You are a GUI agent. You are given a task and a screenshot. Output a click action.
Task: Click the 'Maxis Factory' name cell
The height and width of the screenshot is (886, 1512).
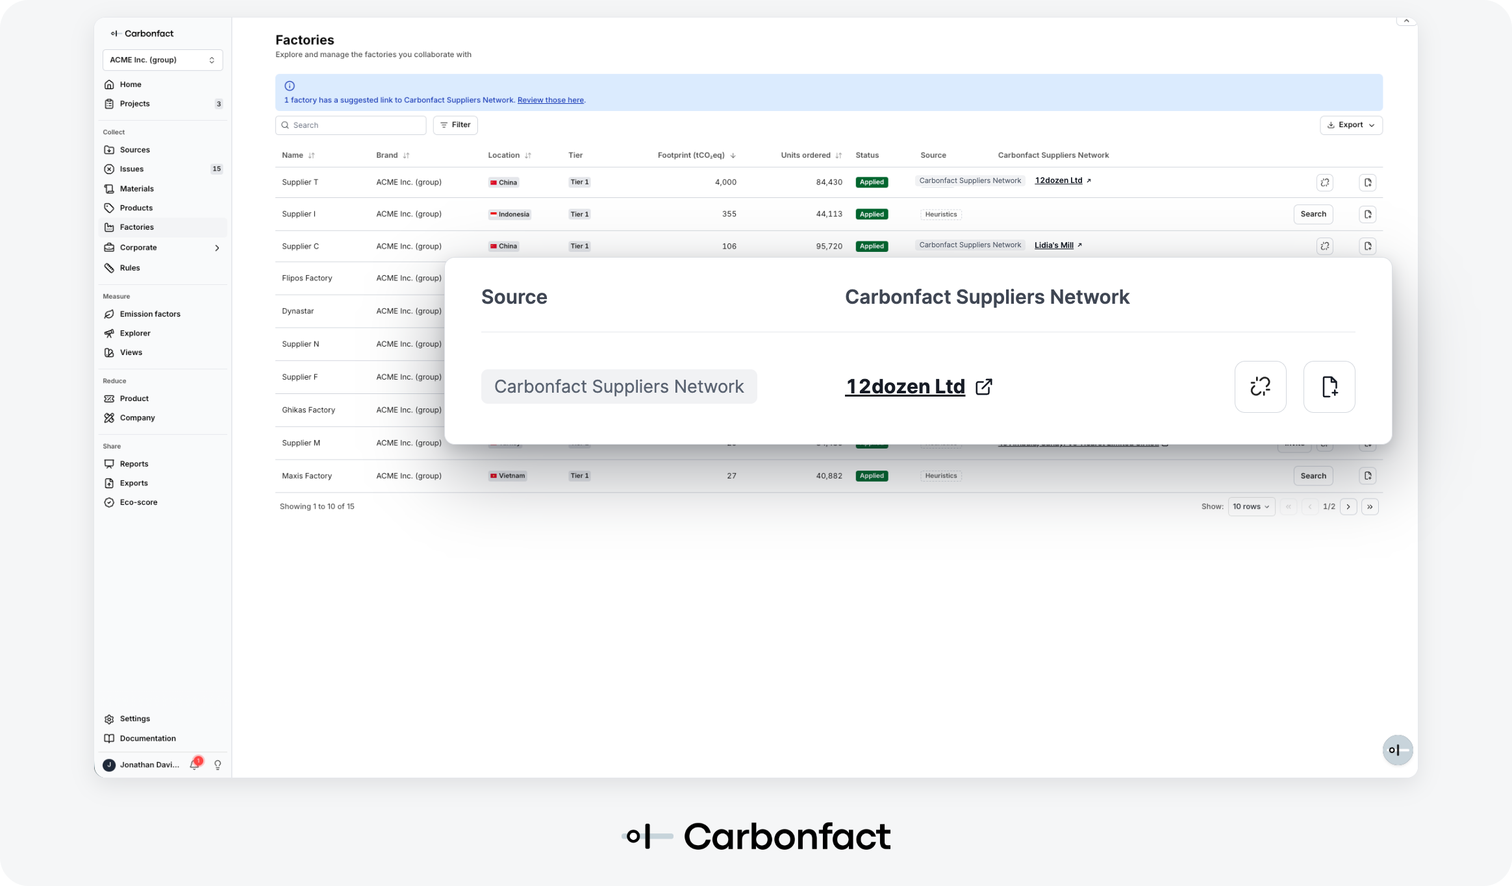point(307,476)
